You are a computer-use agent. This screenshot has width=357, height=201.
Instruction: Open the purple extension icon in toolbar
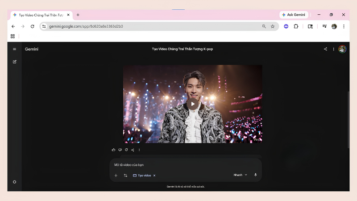pos(286,26)
